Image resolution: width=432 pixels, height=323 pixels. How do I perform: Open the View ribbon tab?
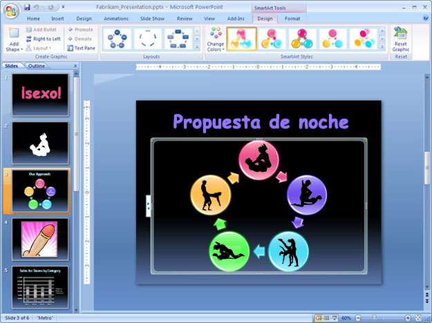pyautogui.click(x=209, y=19)
